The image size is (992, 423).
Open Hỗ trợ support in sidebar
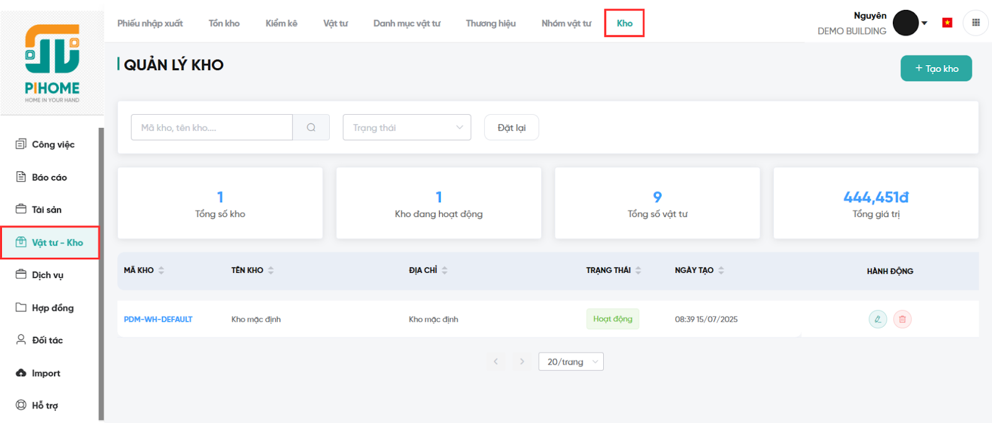point(45,406)
